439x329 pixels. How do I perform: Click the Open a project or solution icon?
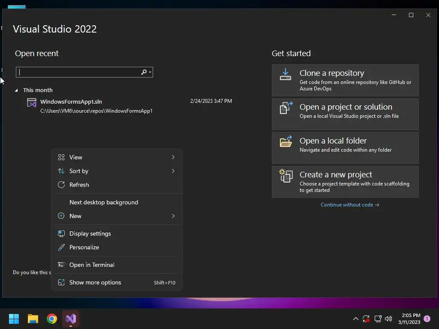tap(286, 108)
